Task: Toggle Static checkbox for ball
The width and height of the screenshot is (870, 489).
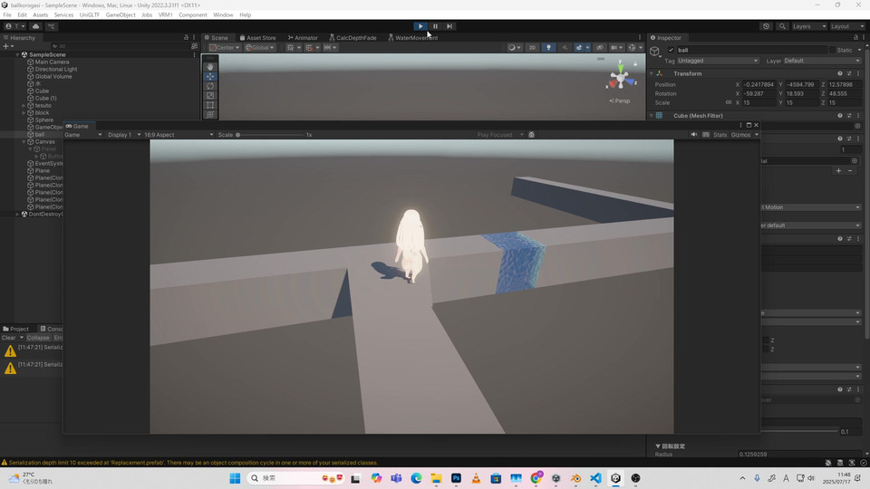Action: [x=832, y=50]
